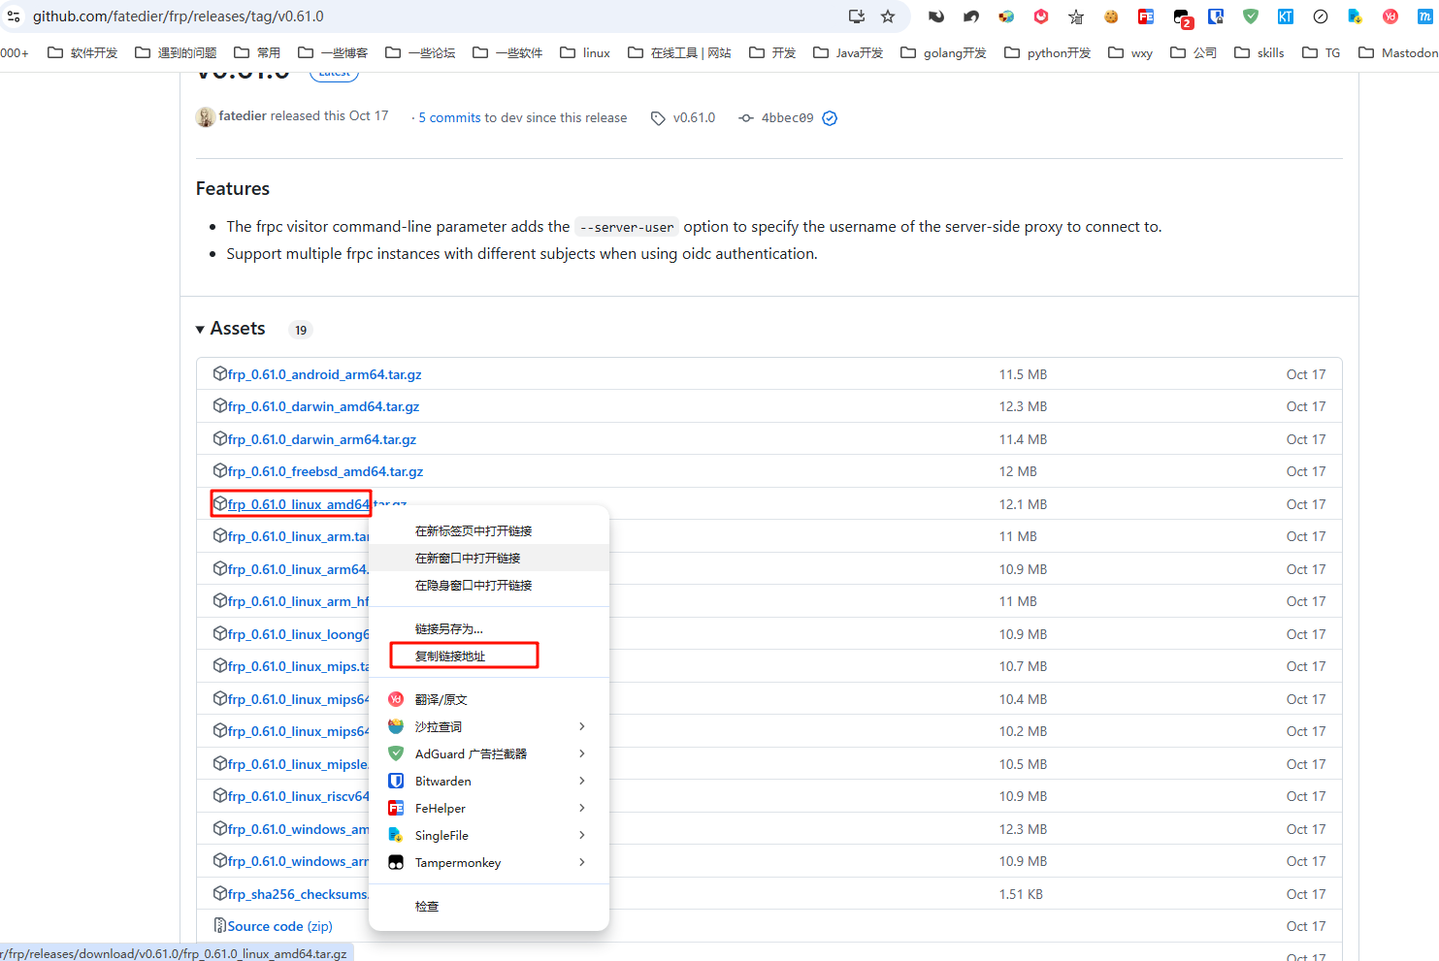Collapse the Assets section triangle
The image size is (1439, 961).
(x=200, y=330)
